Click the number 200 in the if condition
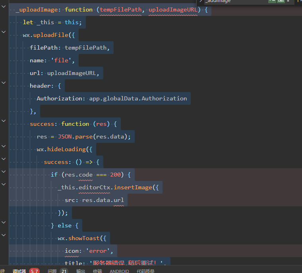Image resolution: width=302 pixels, height=273 pixels. (115, 175)
